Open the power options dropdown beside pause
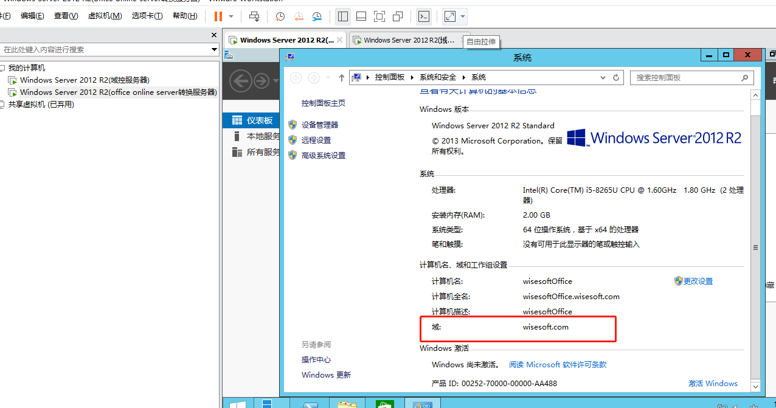This screenshot has width=776, height=408. [231, 16]
